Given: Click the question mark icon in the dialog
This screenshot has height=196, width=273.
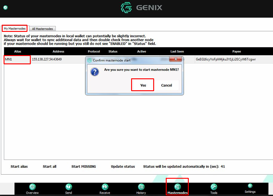Looking at the screenshot, I should pos(95,72).
